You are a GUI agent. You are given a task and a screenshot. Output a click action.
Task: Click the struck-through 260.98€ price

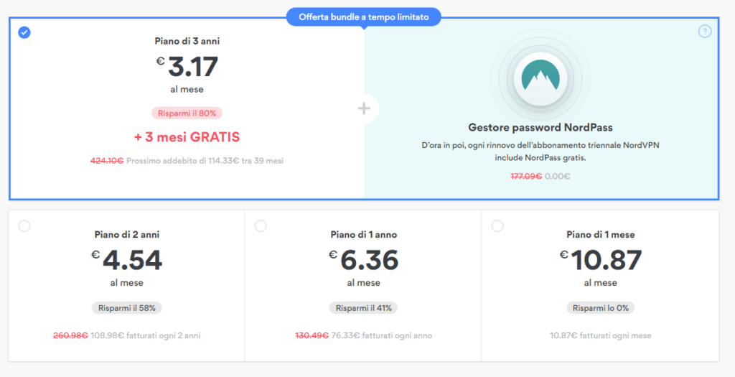pyautogui.click(x=71, y=336)
